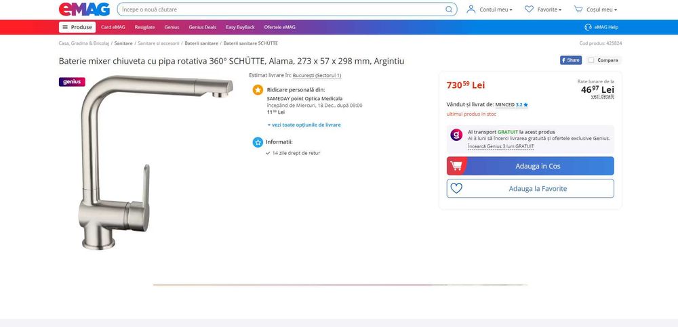Click the Coșul meu cart icon
Image resolution: width=678 pixels, height=327 pixels.
click(578, 9)
